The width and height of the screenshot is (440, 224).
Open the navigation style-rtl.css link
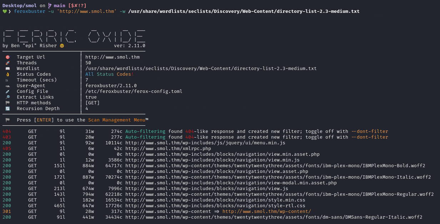[215, 206]
